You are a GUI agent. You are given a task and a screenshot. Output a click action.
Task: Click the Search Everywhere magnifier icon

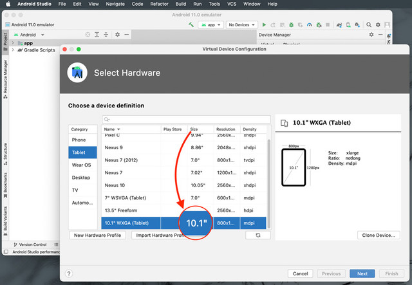(369, 24)
